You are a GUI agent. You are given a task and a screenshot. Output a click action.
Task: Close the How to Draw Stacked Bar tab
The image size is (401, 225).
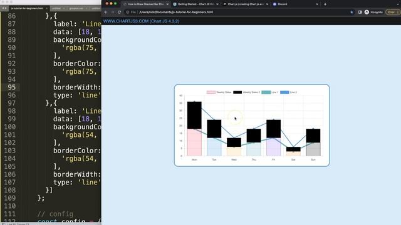click(x=167, y=4)
